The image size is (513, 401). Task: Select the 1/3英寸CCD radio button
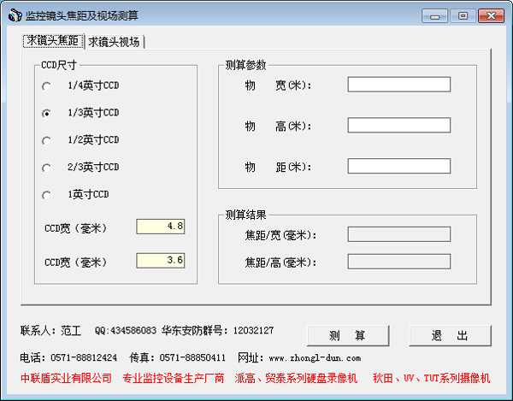[x=46, y=114]
